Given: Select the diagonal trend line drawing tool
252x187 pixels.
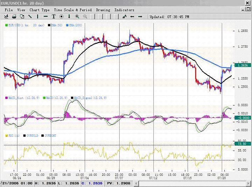Looking at the screenshot, I should (30, 16).
